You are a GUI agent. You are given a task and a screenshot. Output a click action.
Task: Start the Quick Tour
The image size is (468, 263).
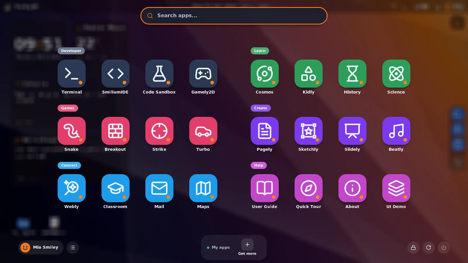point(309,188)
